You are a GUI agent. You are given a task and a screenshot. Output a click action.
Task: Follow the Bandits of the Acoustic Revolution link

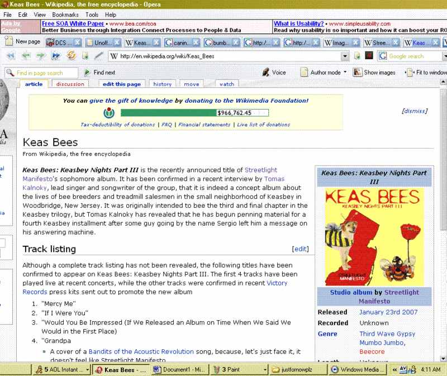[x=141, y=351]
